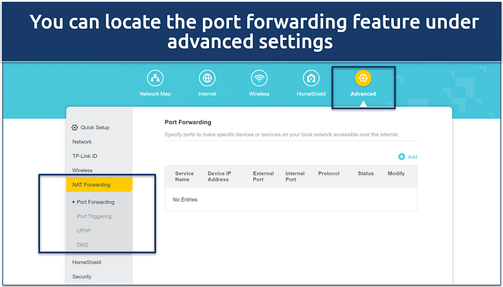Go to the DMZ submenu item
The image size is (503, 287).
coord(82,245)
